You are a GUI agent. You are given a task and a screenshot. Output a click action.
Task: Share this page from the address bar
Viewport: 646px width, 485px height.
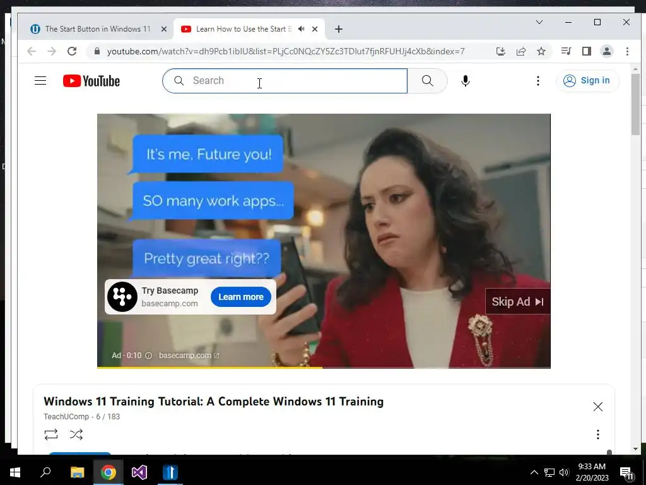click(521, 51)
